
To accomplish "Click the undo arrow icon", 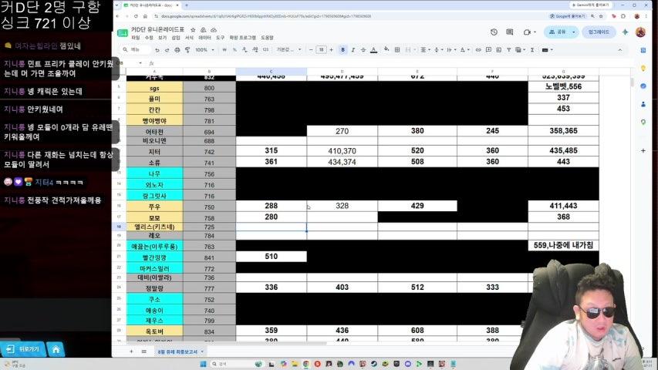I will point(157,50).
